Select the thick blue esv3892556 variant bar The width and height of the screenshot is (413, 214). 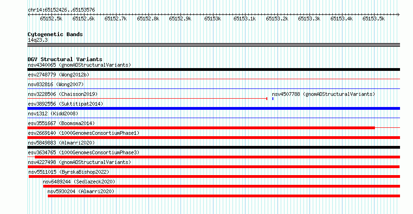click(x=213, y=108)
